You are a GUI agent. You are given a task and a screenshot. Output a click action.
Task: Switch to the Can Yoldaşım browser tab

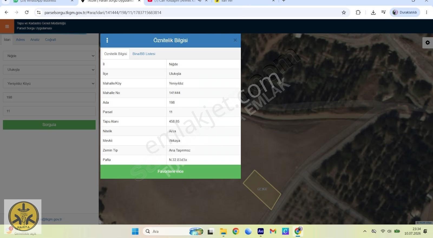click(177, 1)
